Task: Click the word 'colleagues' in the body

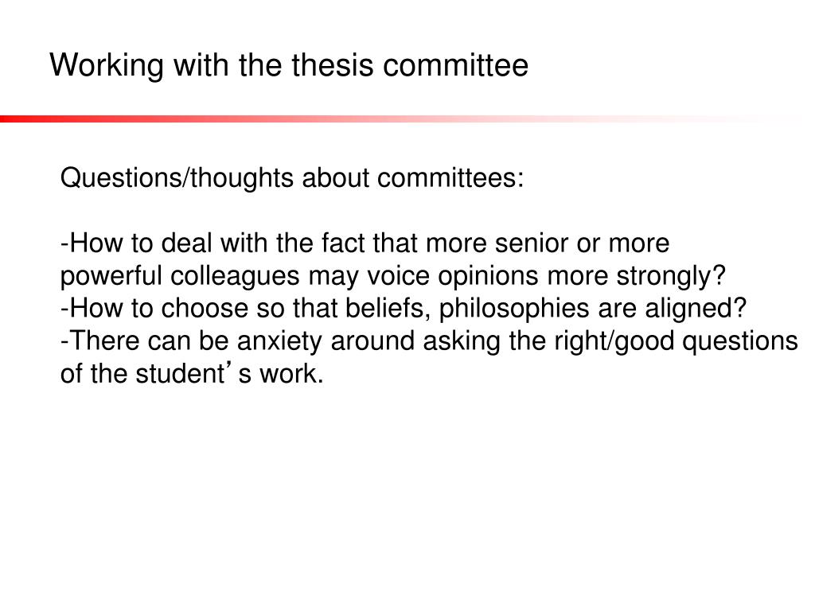Action: click(x=235, y=276)
